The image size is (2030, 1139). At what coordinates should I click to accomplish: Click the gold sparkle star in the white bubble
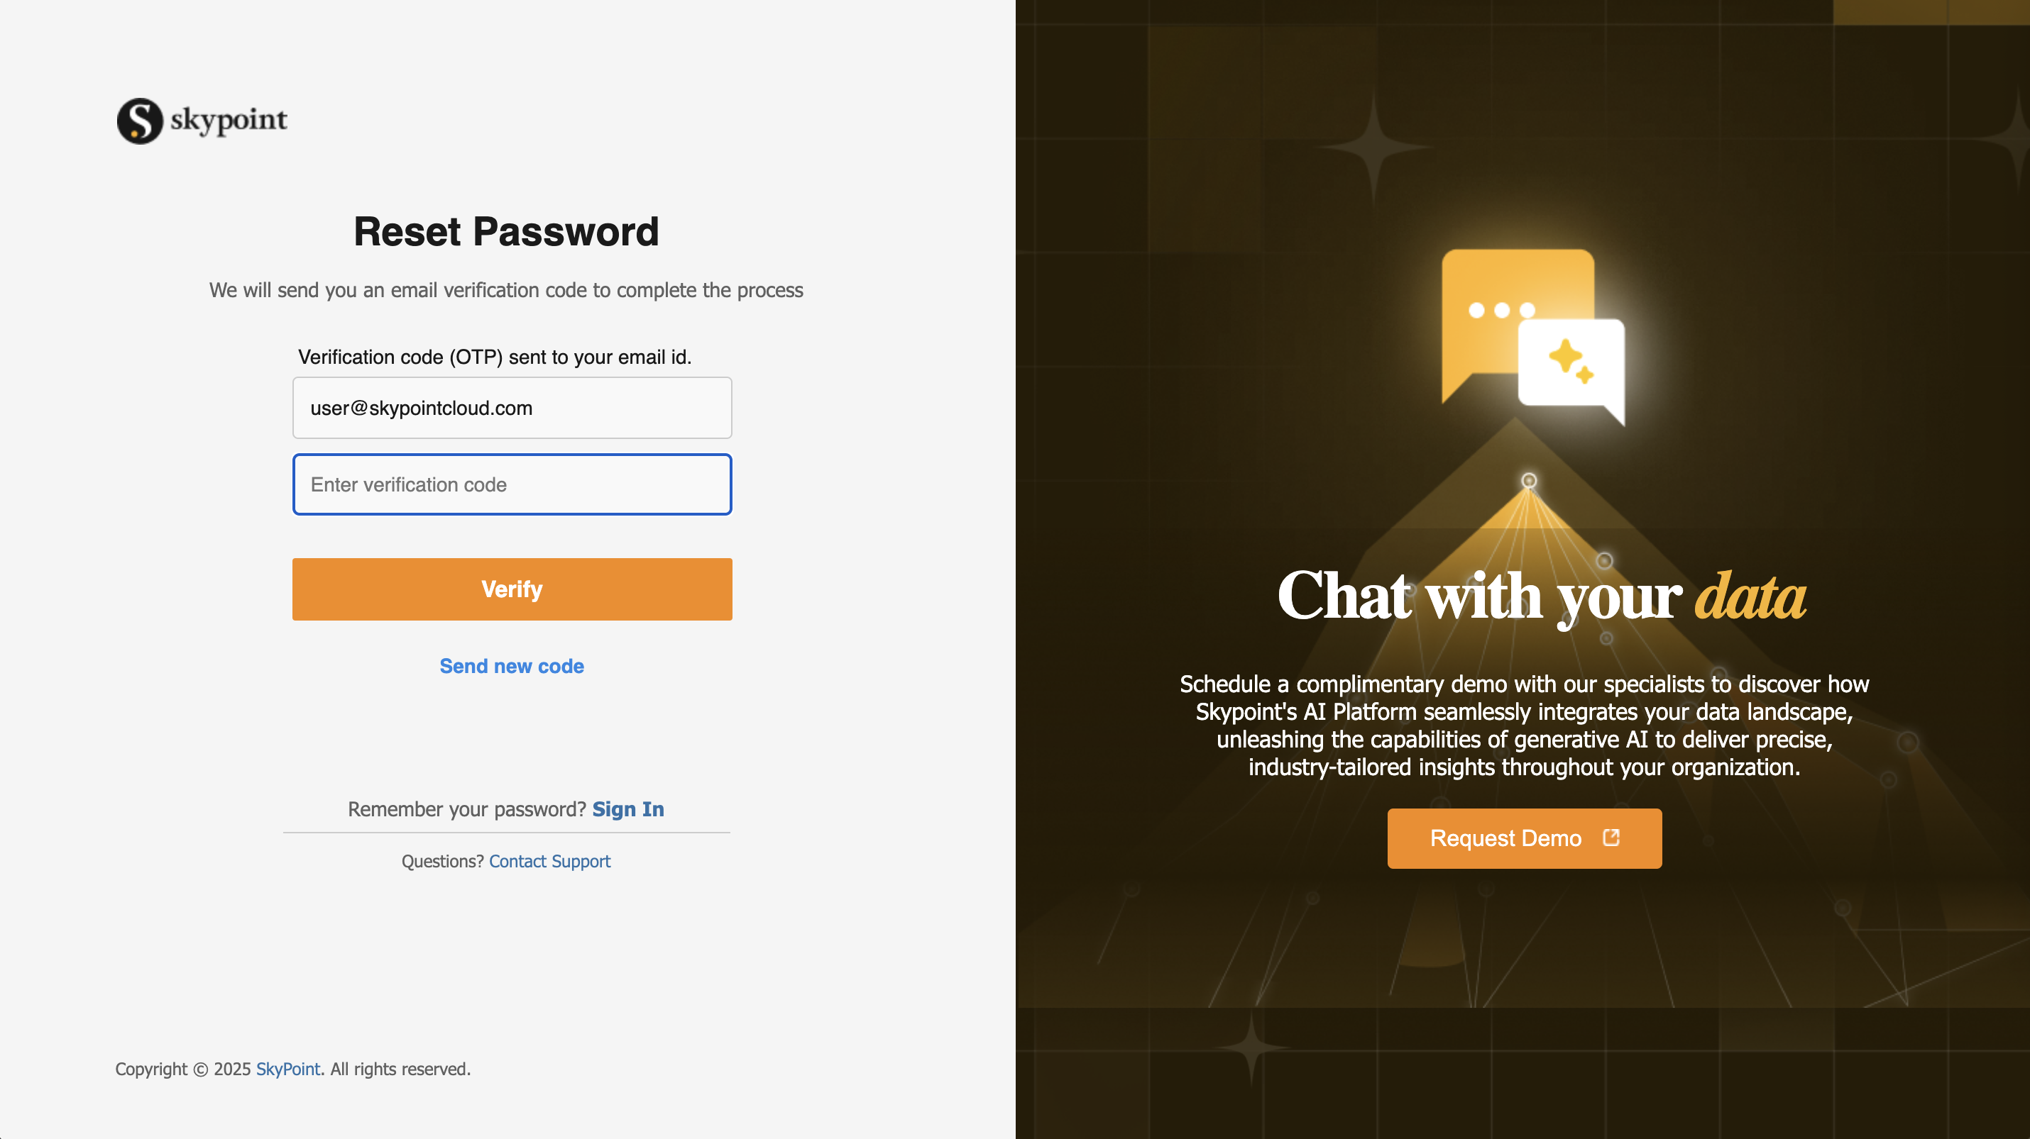coord(1571,360)
